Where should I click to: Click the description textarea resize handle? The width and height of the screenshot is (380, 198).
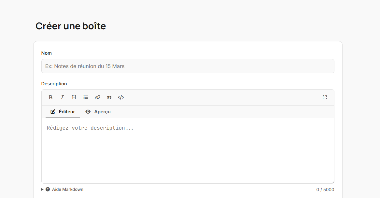click(x=332, y=182)
